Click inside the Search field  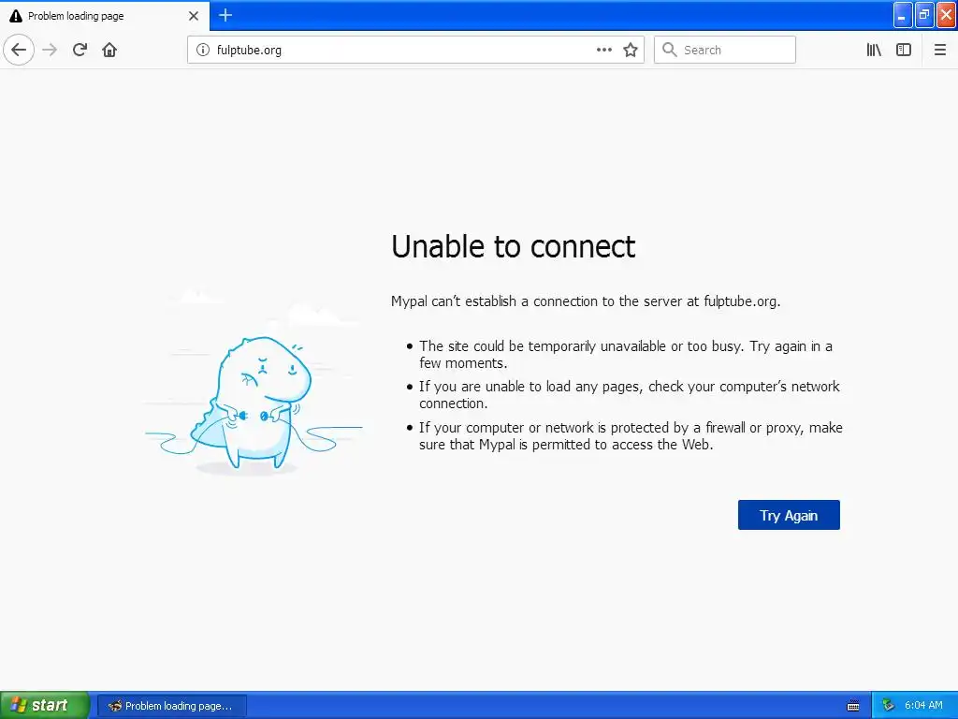(x=725, y=50)
